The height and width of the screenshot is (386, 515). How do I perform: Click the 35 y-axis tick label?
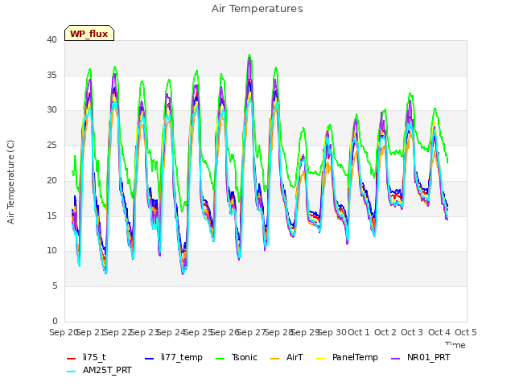51,75
